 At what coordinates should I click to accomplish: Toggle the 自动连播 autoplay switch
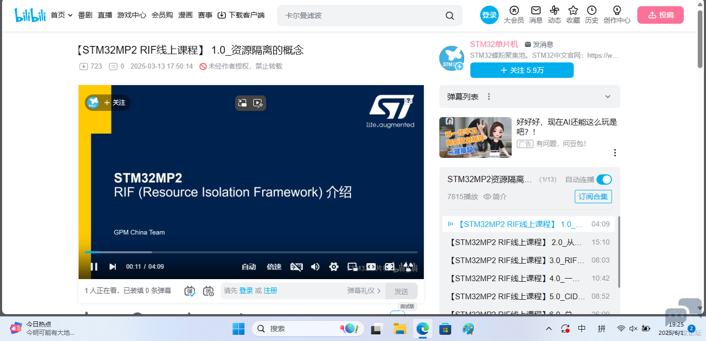point(604,180)
